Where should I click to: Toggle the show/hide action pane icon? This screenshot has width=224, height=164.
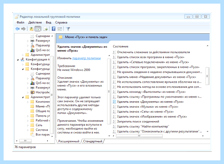click(x=60, y=29)
